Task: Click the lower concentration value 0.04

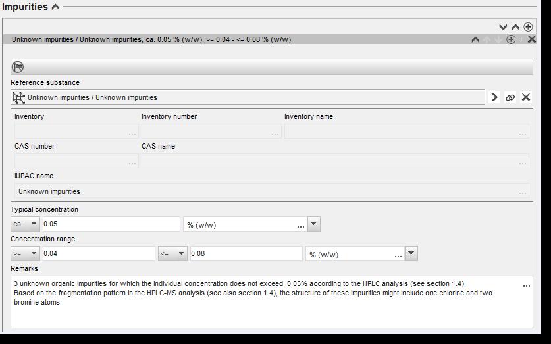Action: coord(99,253)
